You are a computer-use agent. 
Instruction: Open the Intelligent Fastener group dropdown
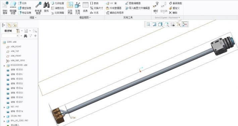[x=167, y=17]
